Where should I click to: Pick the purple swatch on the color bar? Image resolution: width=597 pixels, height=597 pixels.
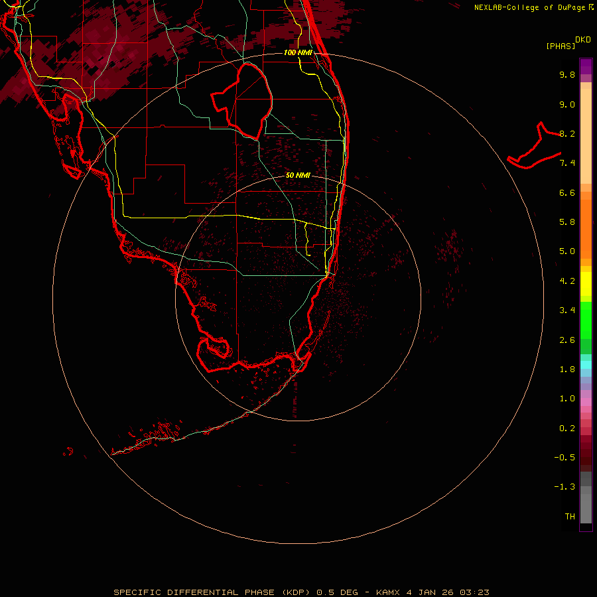[586, 66]
